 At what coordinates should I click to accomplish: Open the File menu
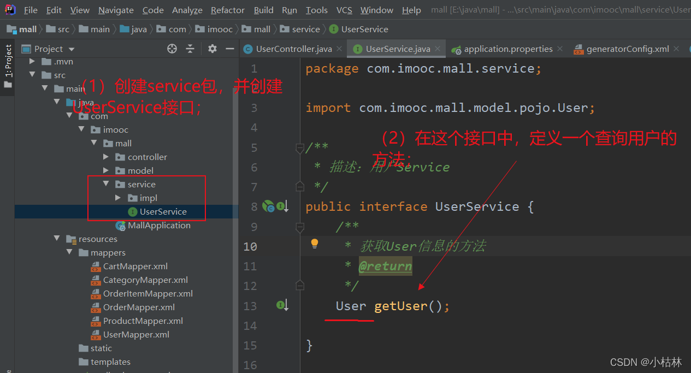(31, 10)
